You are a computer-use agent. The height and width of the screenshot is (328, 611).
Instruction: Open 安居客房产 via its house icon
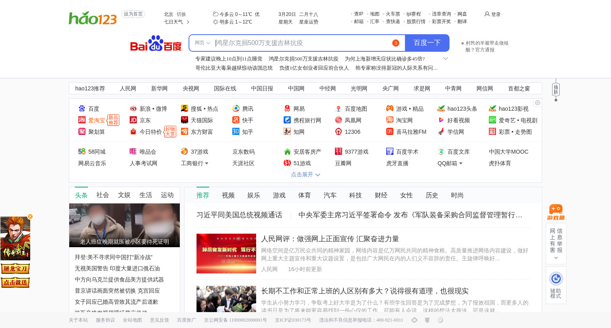point(287,151)
